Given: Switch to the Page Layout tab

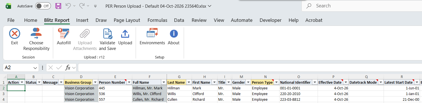Looking at the screenshot, I should [127, 20].
